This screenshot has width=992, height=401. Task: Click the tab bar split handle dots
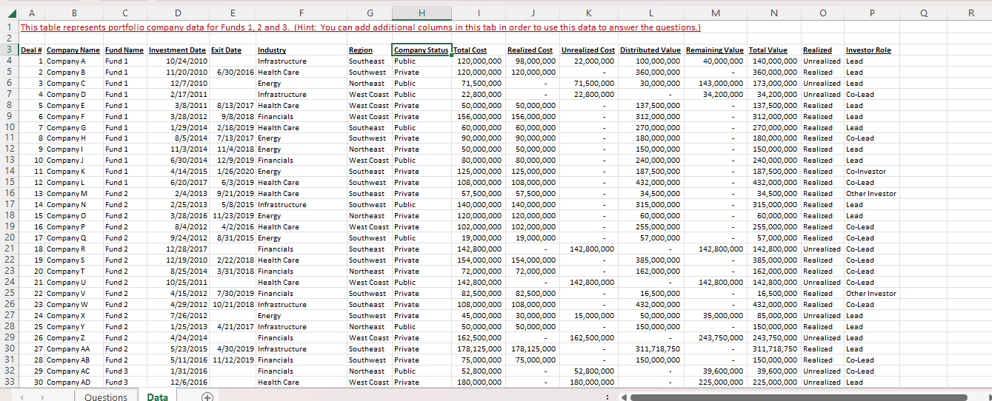tap(607, 397)
